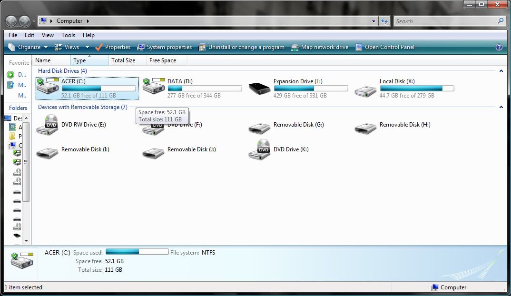Viewport: 511px width, 296px height.
Task: Open the Help menu
Action: click(88, 35)
